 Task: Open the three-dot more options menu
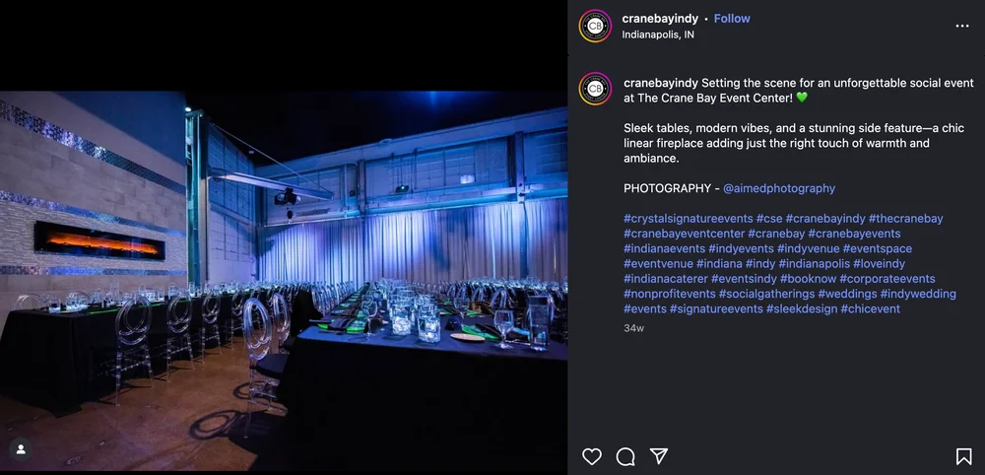tap(962, 26)
